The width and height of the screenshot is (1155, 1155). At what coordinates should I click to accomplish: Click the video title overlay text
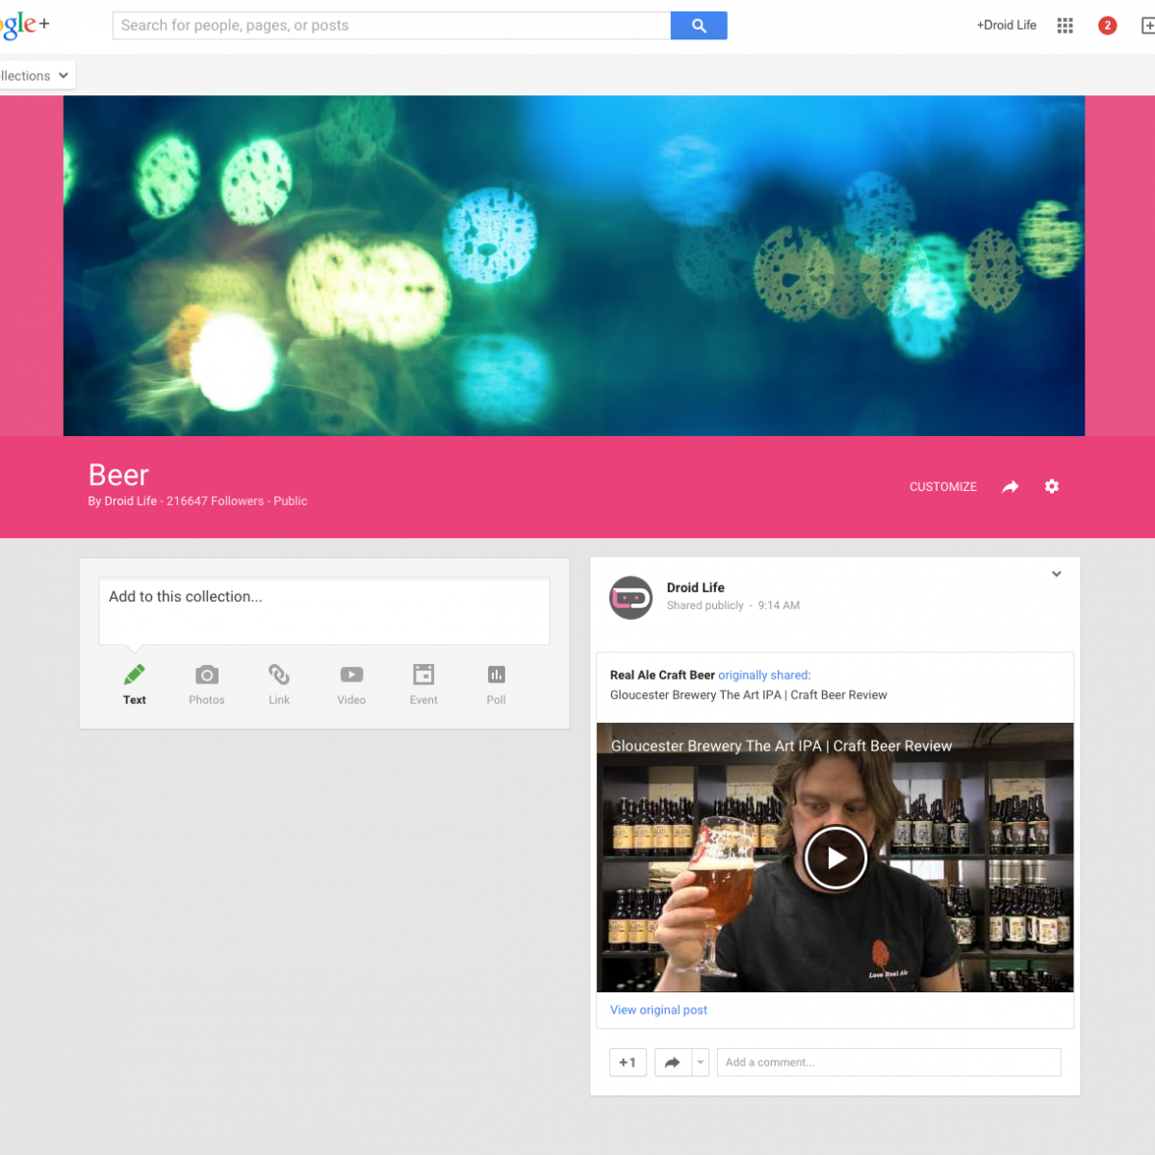point(782,746)
